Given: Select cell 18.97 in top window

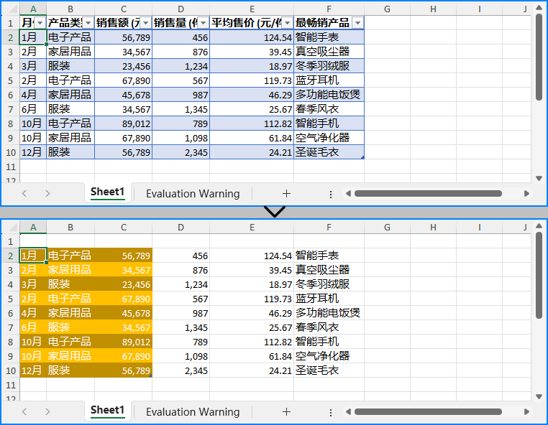Looking at the screenshot, I should [x=252, y=66].
